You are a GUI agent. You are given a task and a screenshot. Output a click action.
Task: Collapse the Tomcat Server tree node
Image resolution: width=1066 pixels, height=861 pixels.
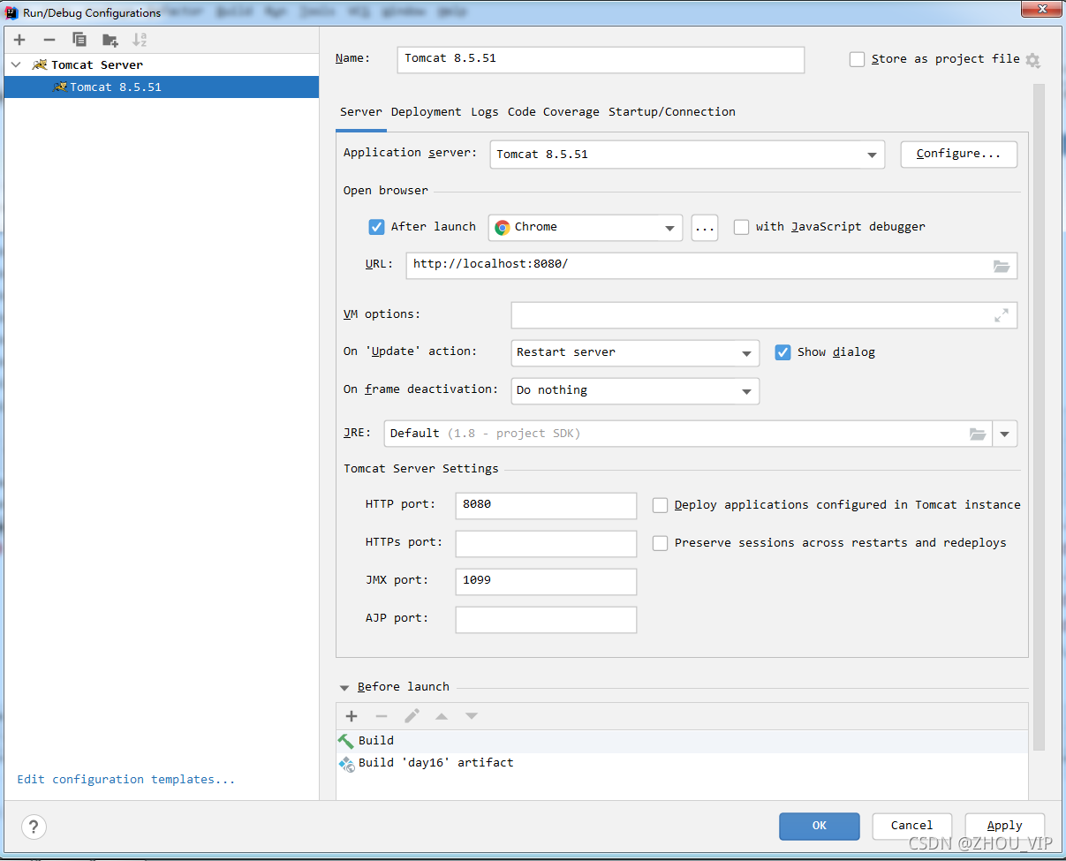click(16, 64)
